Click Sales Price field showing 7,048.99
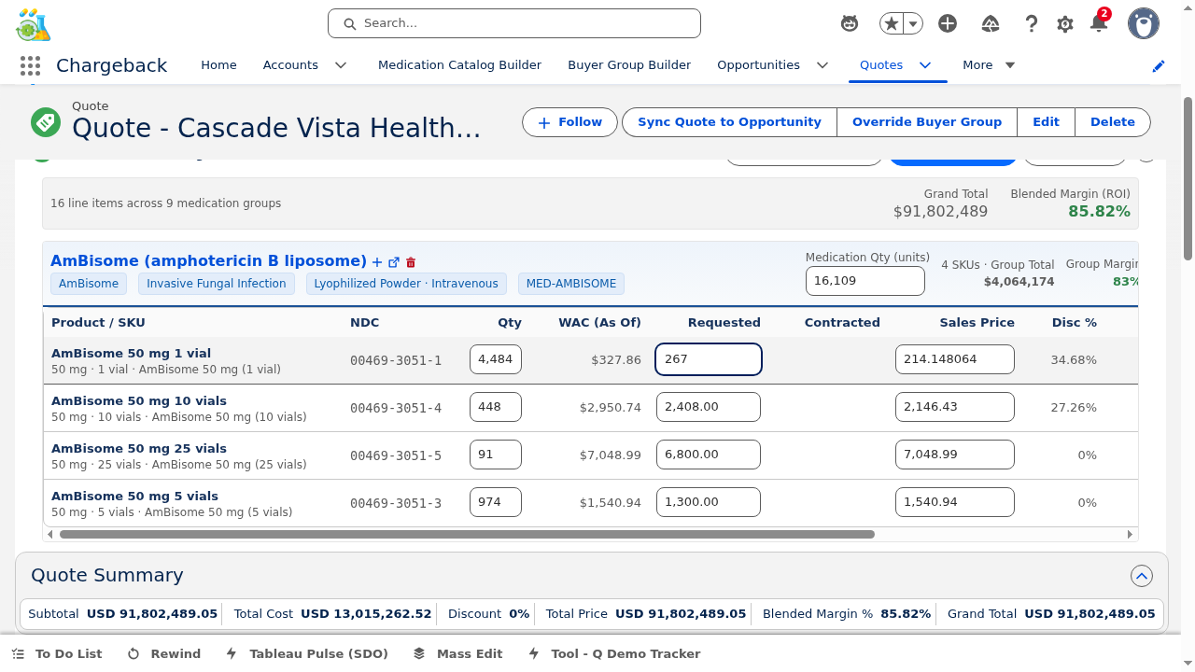 (x=955, y=455)
